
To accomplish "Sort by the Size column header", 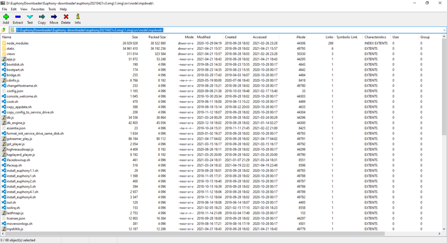I will tap(125, 37).
